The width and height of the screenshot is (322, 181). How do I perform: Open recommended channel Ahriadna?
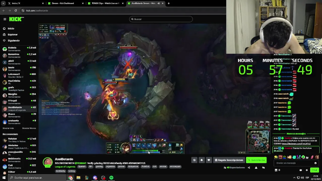click(x=19, y=147)
